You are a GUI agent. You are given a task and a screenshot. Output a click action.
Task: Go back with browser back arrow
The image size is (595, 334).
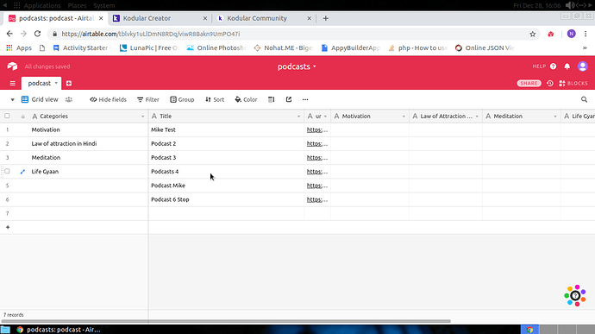pyautogui.click(x=9, y=34)
